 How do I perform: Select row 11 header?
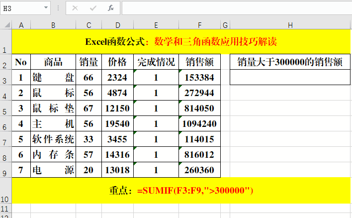(6, 209)
